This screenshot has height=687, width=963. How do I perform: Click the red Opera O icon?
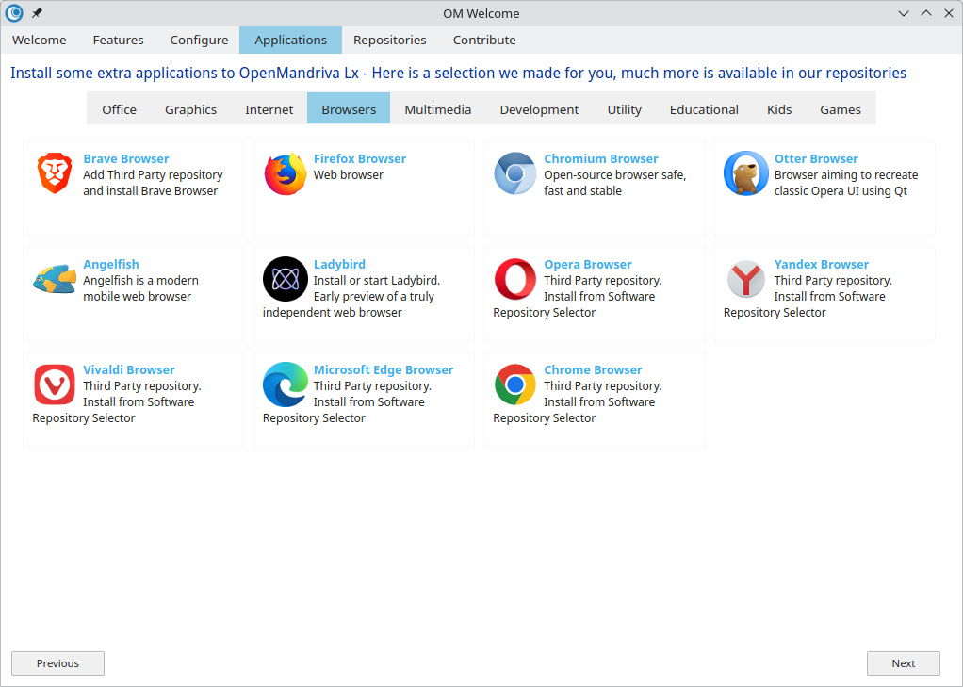(515, 279)
